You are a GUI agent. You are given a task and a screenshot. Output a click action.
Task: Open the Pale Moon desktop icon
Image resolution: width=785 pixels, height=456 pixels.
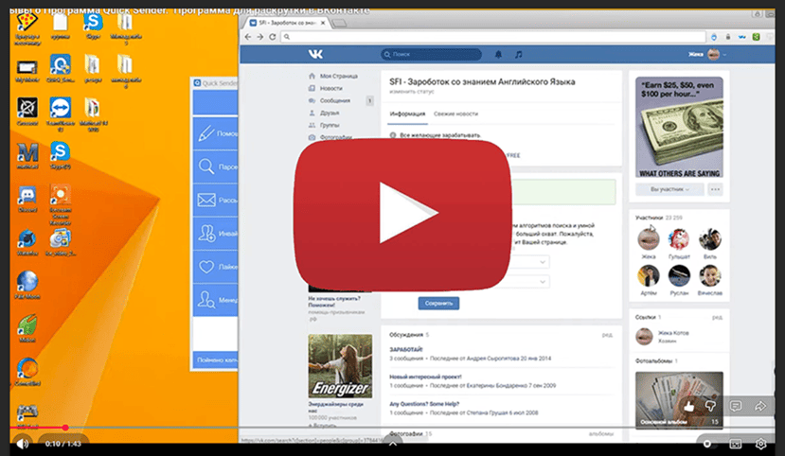[x=27, y=285]
